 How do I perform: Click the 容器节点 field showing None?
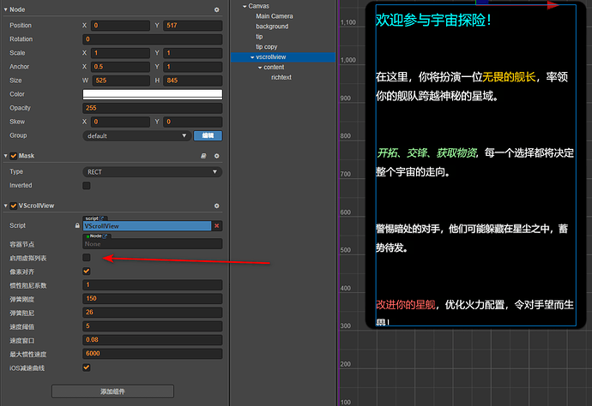click(x=152, y=244)
